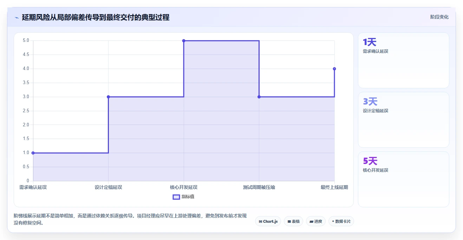
Task: Select the data point at 需求确认延误
Action: (33, 153)
